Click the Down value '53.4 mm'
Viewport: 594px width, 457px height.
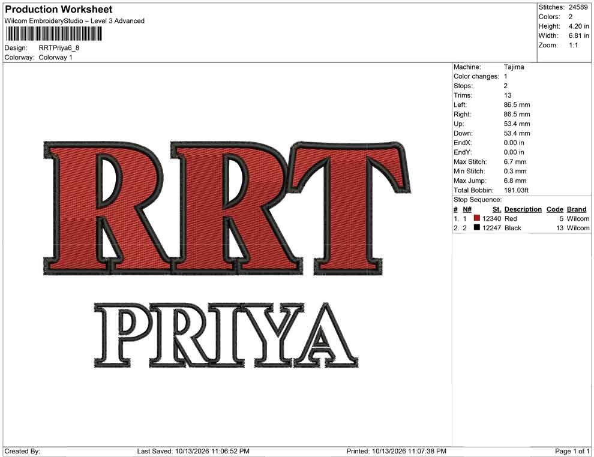coord(517,133)
